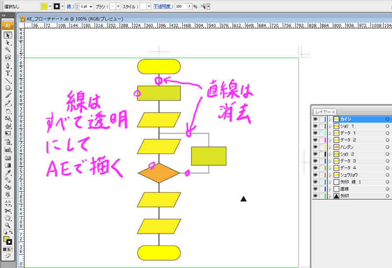Select the Selection (black arrow) tool
Image resolution: width=392 pixels, height=268 pixels.
click(x=8, y=35)
